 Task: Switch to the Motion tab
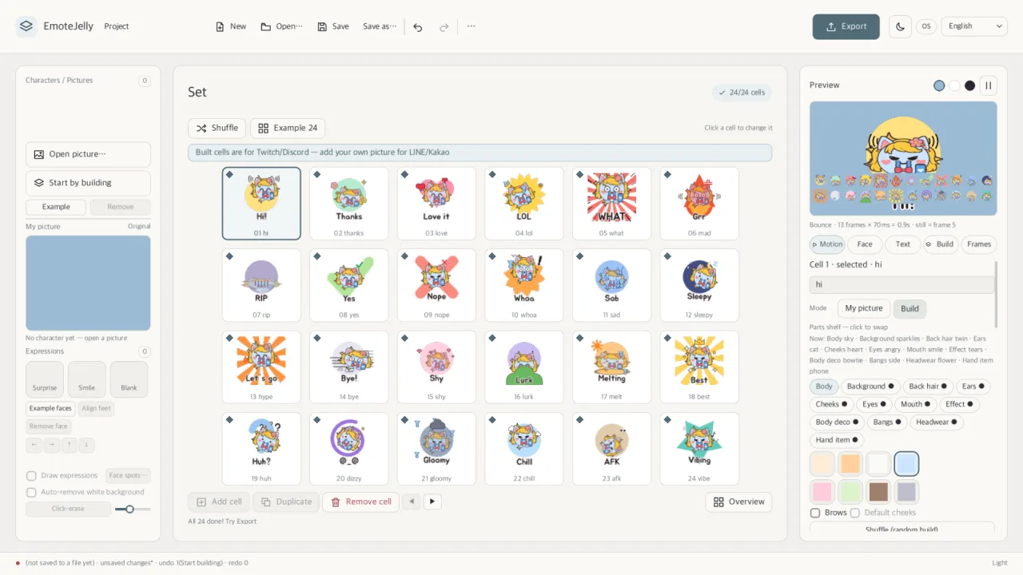coord(827,244)
